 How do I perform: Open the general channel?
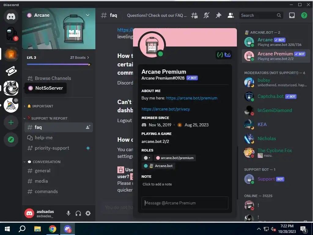coord(58,171)
